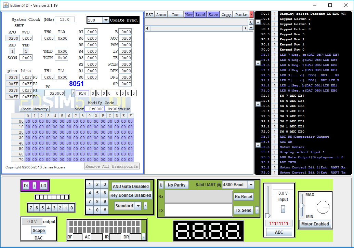
Task: Select the LD mode icon
Action: [44, 186]
